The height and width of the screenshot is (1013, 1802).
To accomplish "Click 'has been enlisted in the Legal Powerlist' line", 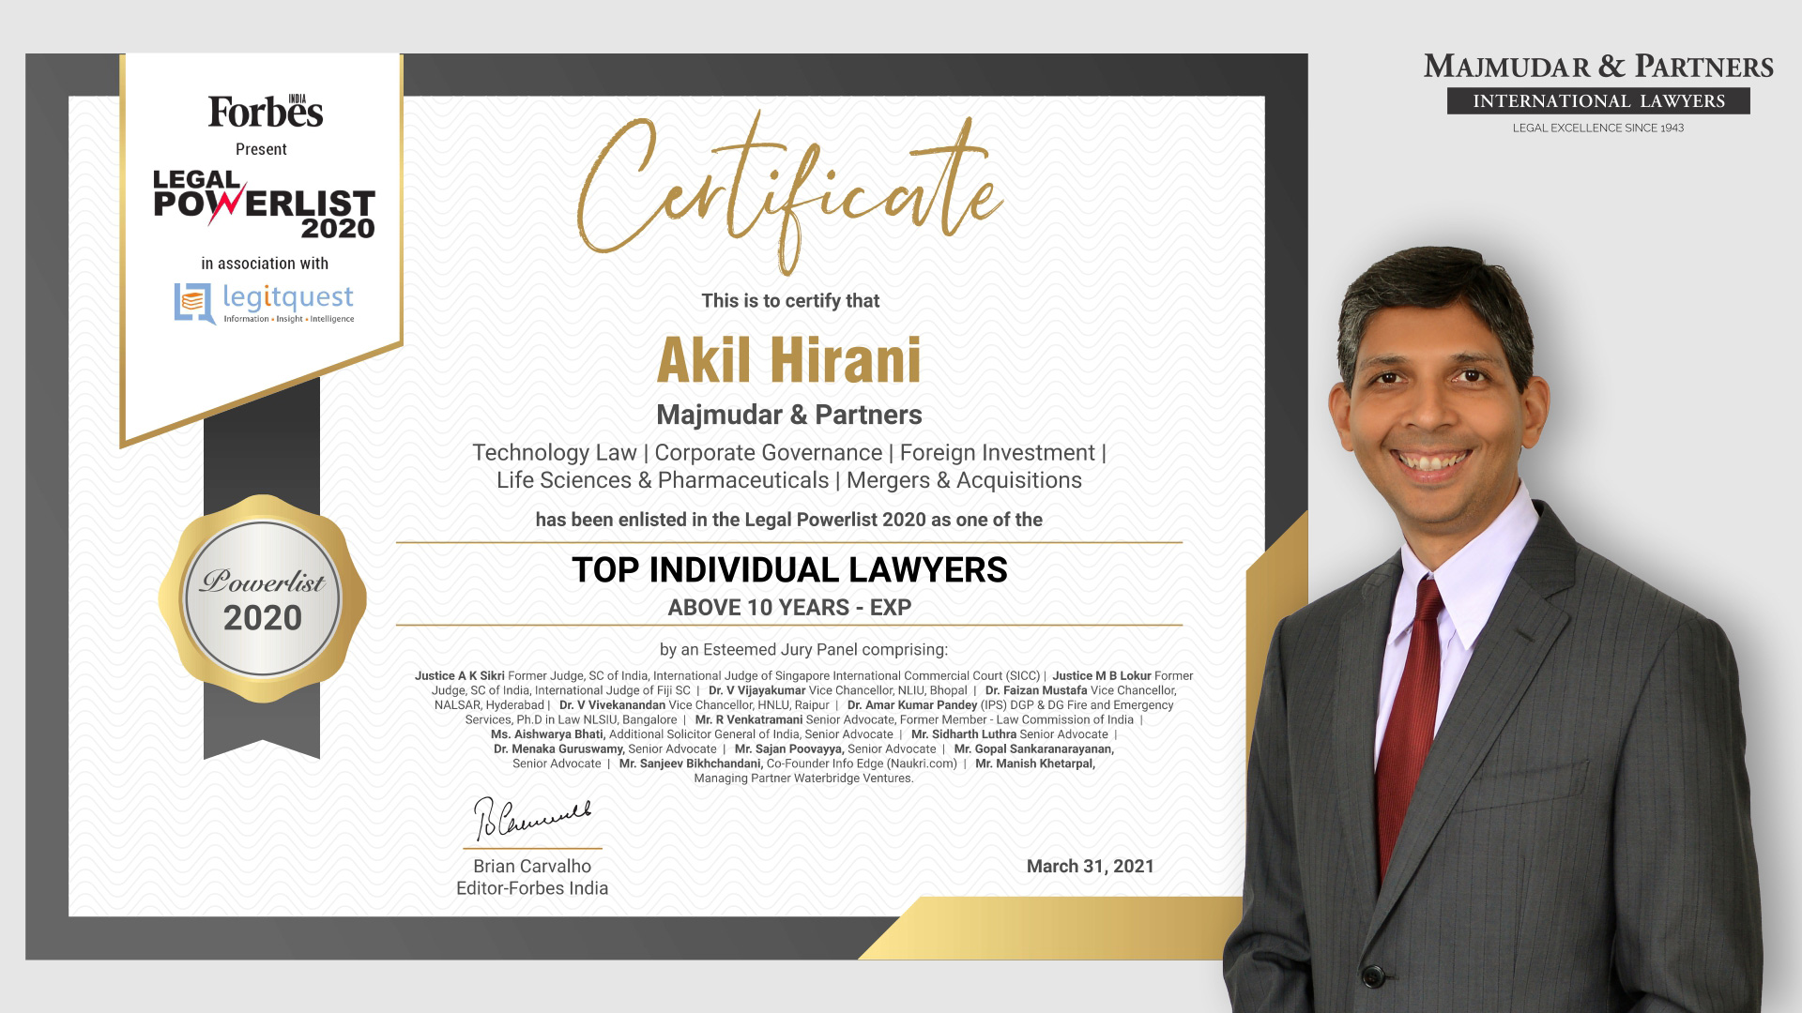I will [789, 520].
